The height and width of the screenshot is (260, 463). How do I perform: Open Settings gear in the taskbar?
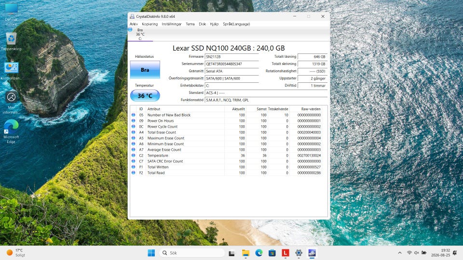[x=299, y=253]
